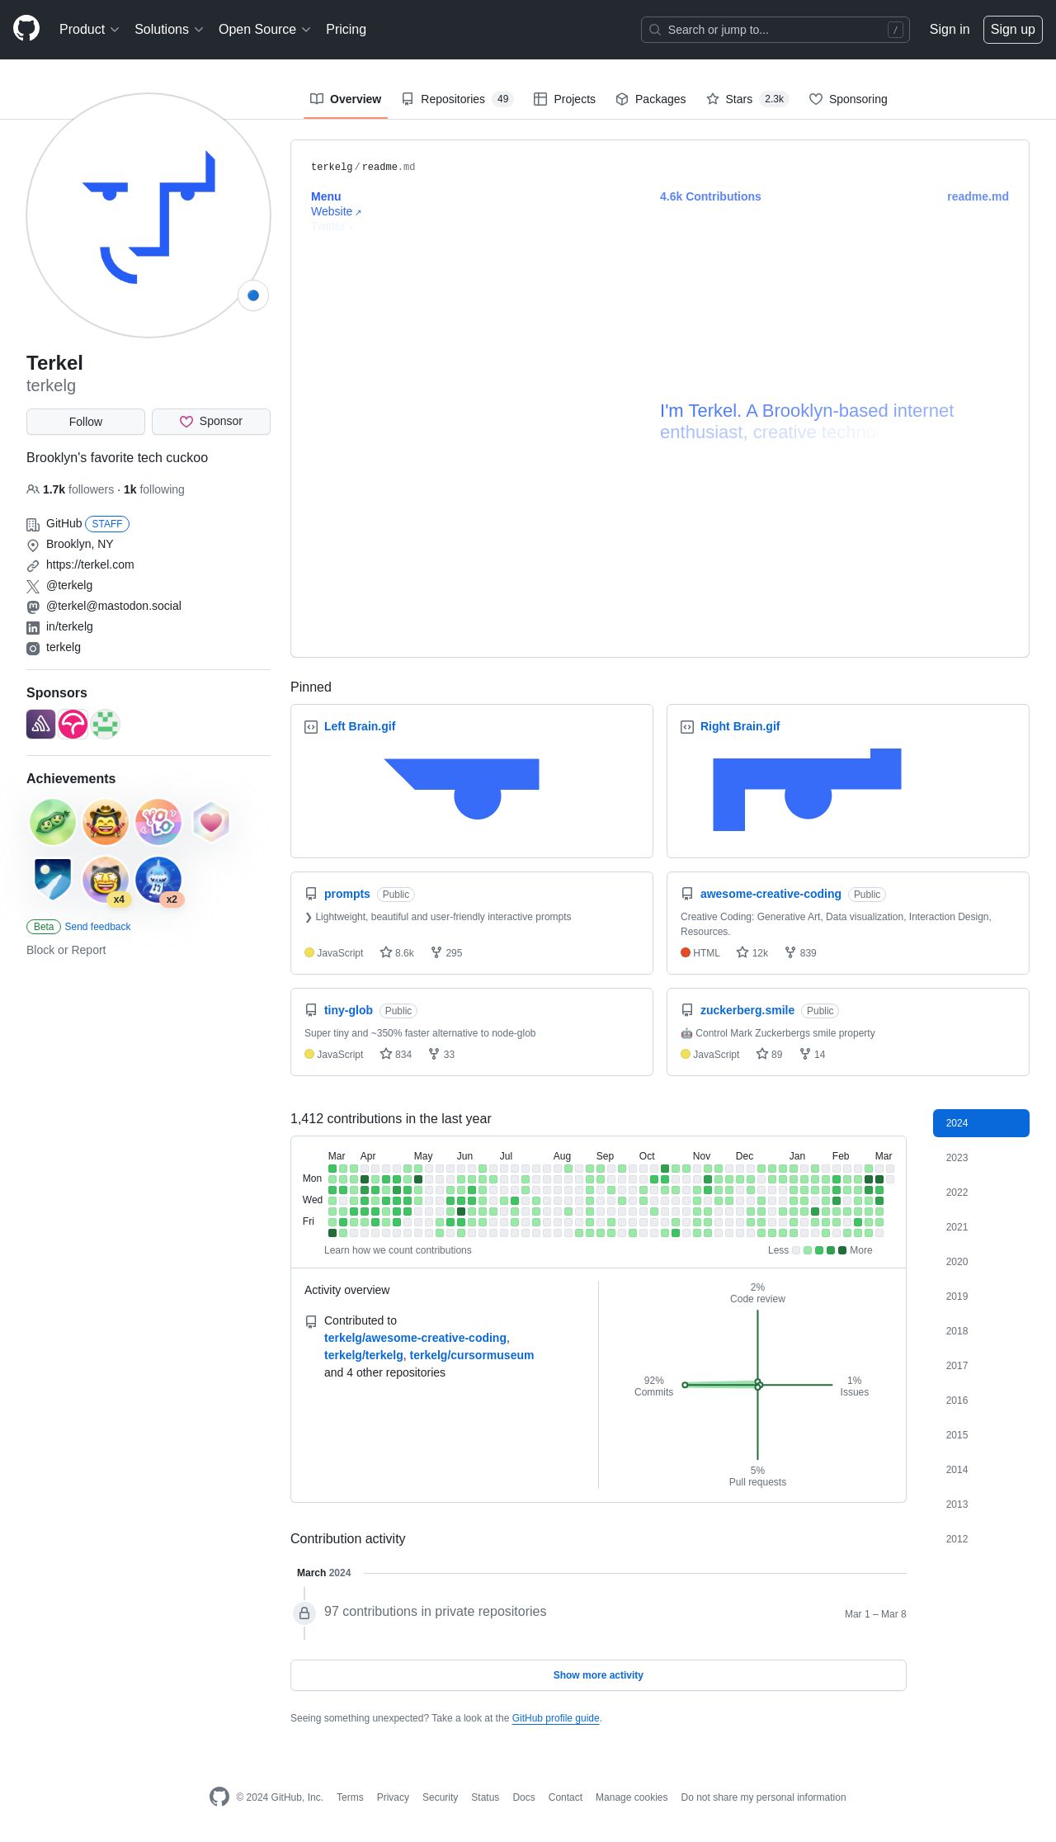Open the Projects tab
The width and height of the screenshot is (1056, 1842).
(x=564, y=99)
